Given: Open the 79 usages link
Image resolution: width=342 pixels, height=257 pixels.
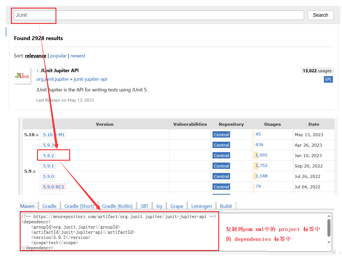Looking at the screenshot, I should [x=258, y=186].
